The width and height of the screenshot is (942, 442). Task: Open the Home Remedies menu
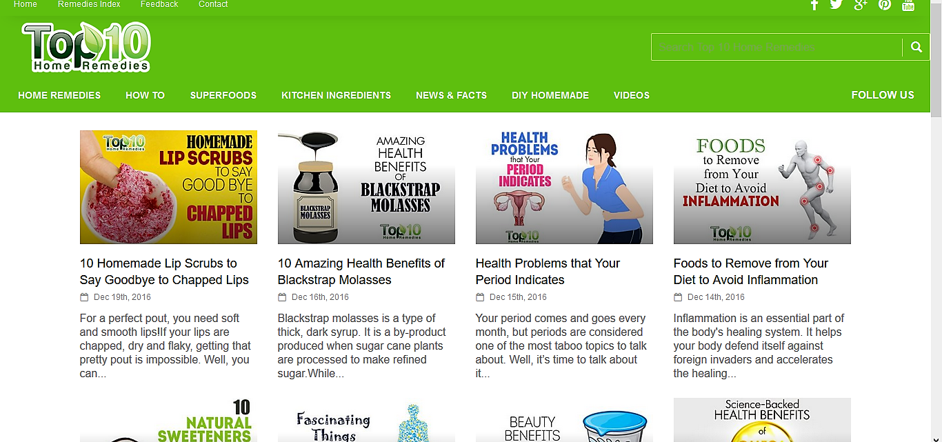(x=59, y=95)
